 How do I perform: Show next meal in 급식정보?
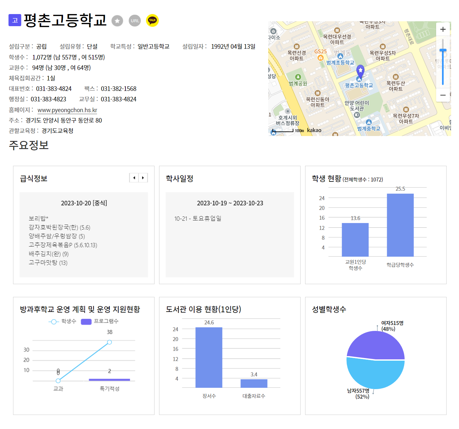(143, 178)
